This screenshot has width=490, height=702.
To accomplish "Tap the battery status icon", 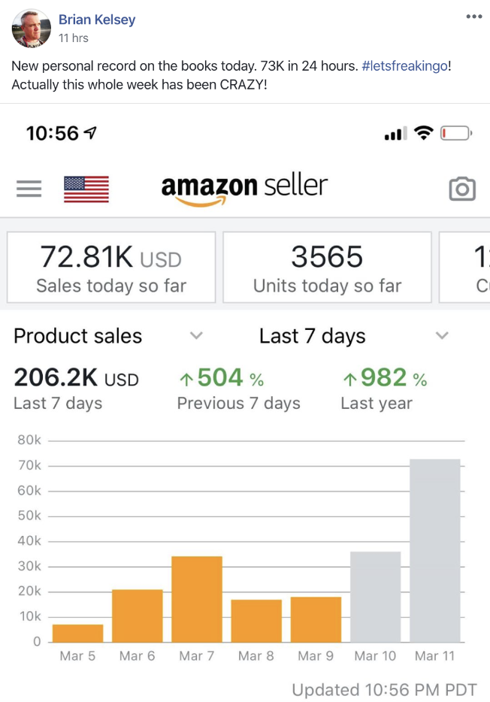I will tap(456, 133).
